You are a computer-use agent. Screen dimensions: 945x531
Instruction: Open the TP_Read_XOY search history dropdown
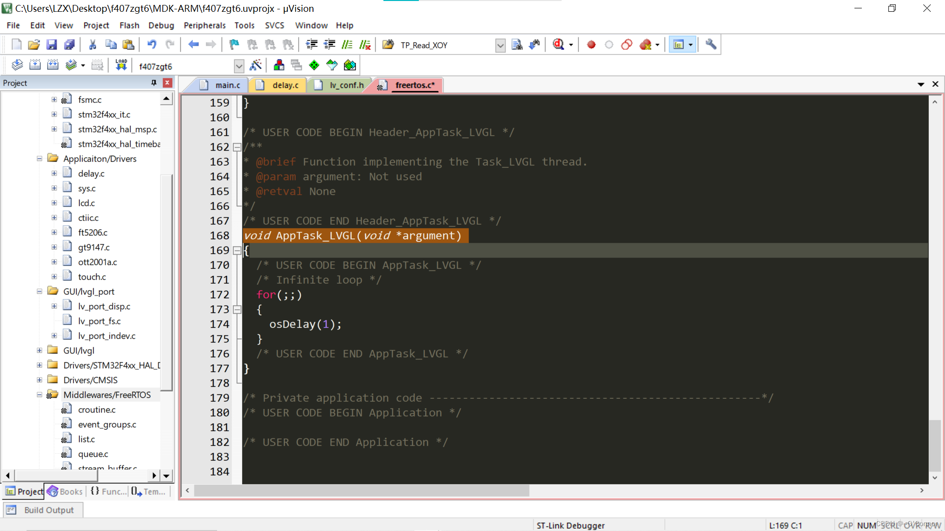coord(500,45)
